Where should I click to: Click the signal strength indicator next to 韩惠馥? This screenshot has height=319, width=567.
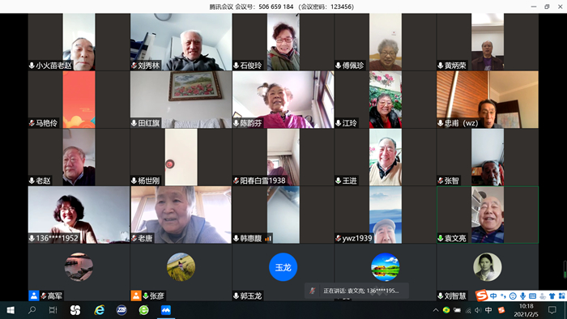click(x=268, y=238)
